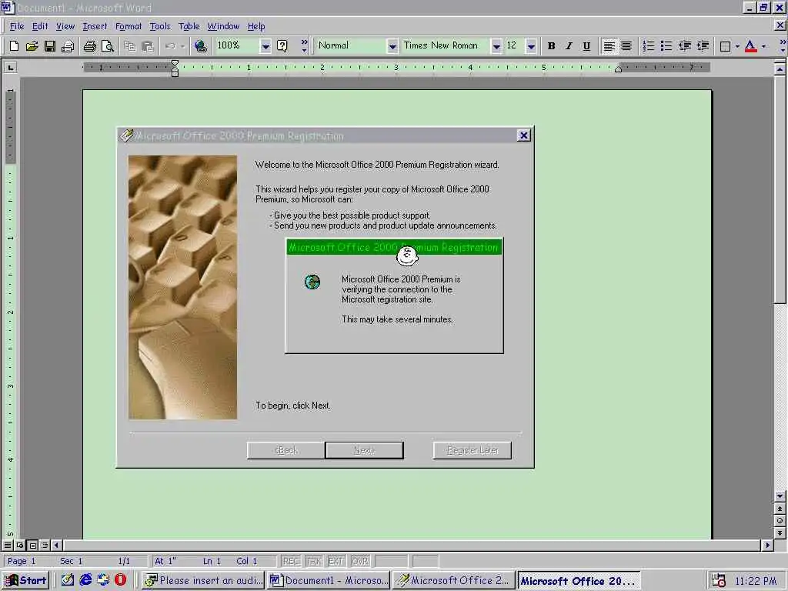This screenshot has width=788, height=591.
Task: Open the Edit menu
Action: point(40,26)
